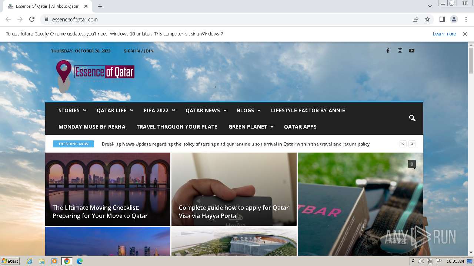Screen dimensions: 474x266
Task: Dismiss the Chrome update notification bar
Action: click(465, 34)
